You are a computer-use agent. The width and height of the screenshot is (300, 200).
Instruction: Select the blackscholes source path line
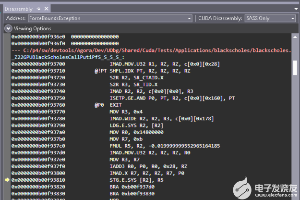151,50
